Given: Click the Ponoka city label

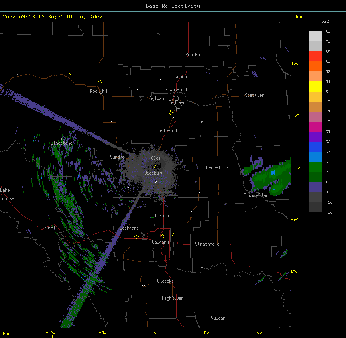Looking at the screenshot, I should coord(193,55).
